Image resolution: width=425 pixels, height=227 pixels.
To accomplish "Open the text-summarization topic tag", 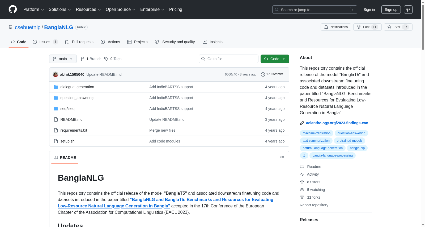I will [x=316, y=141].
